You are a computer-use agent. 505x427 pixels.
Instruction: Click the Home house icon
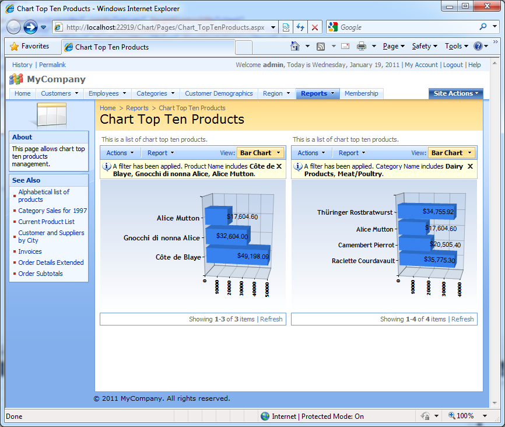[294, 47]
